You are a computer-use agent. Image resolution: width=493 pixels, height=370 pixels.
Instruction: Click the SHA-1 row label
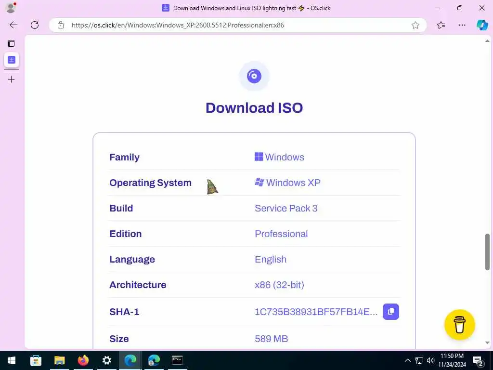pyautogui.click(x=124, y=312)
